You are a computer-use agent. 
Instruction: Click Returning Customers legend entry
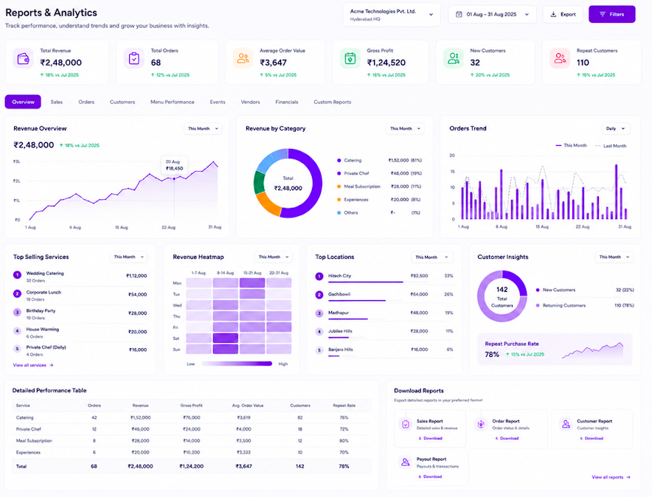point(585,305)
